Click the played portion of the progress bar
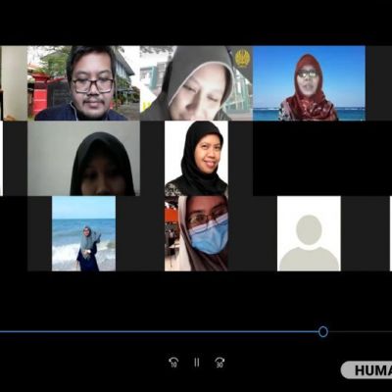This screenshot has height=392, width=392. click(x=159, y=331)
